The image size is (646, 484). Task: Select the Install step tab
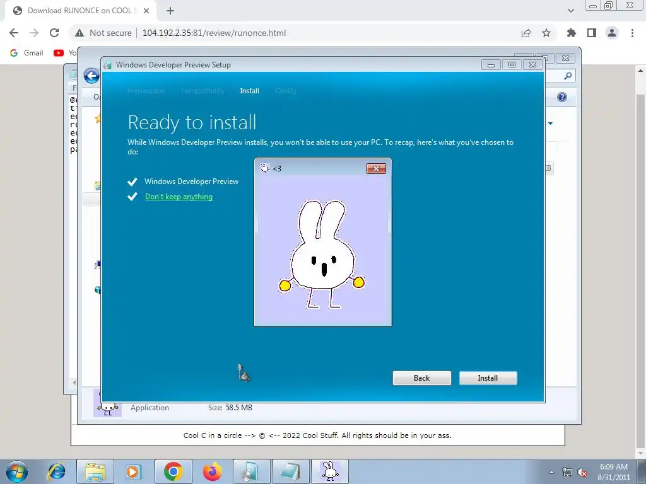coord(250,91)
